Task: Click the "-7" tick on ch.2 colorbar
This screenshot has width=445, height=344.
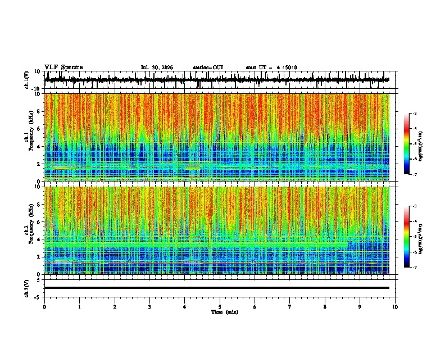Action: [415, 268]
